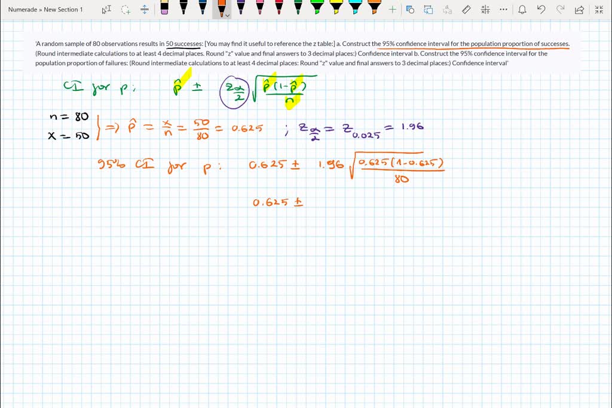Pick the yellow highlighter
The width and height of the screenshot is (612, 408).
pos(336,10)
